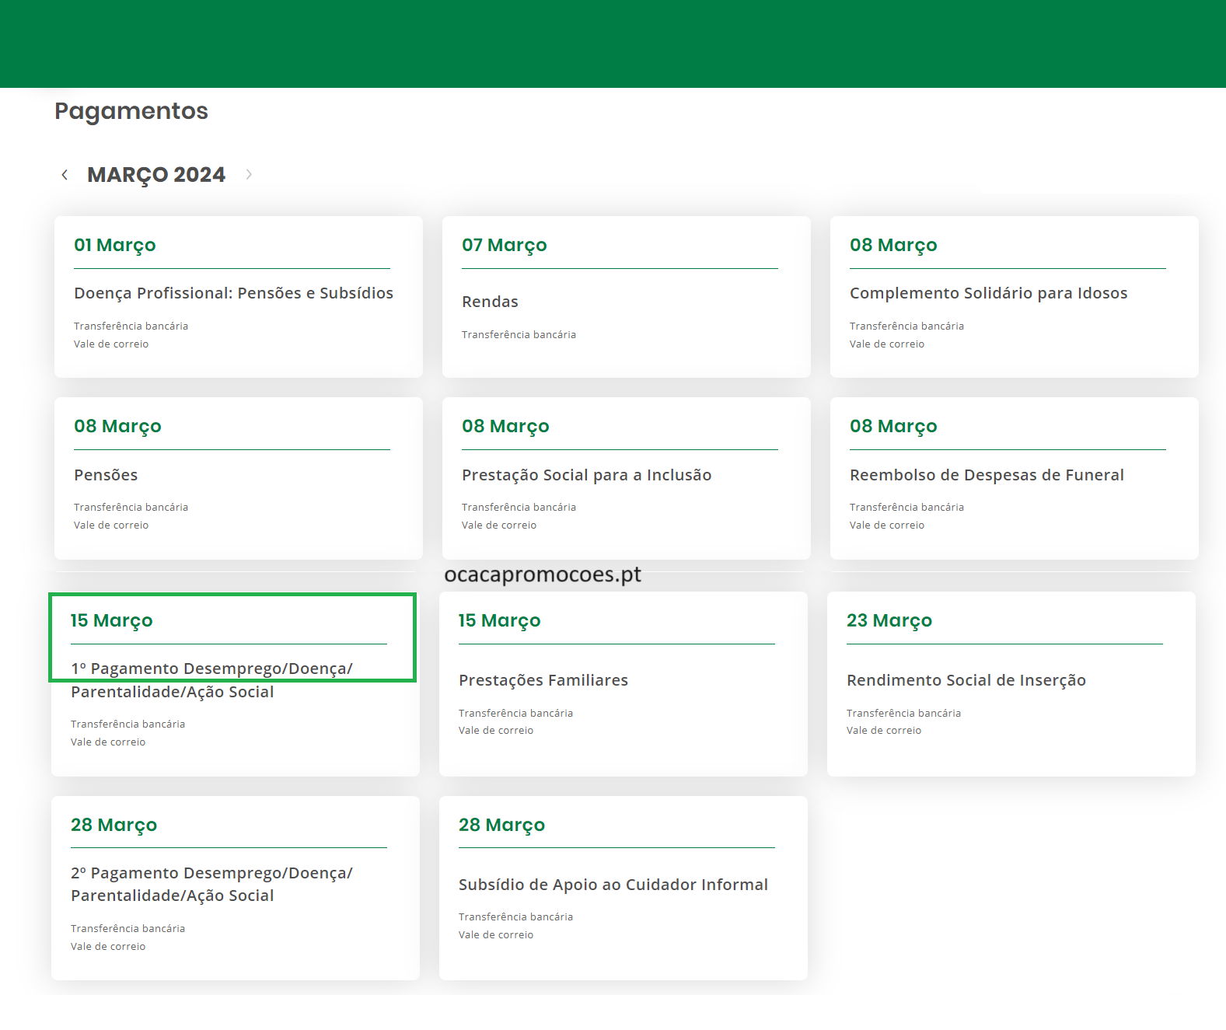Image resolution: width=1226 pixels, height=1030 pixels.
Task: Go to next month with right chevron
Action: [x=249, y=175]
